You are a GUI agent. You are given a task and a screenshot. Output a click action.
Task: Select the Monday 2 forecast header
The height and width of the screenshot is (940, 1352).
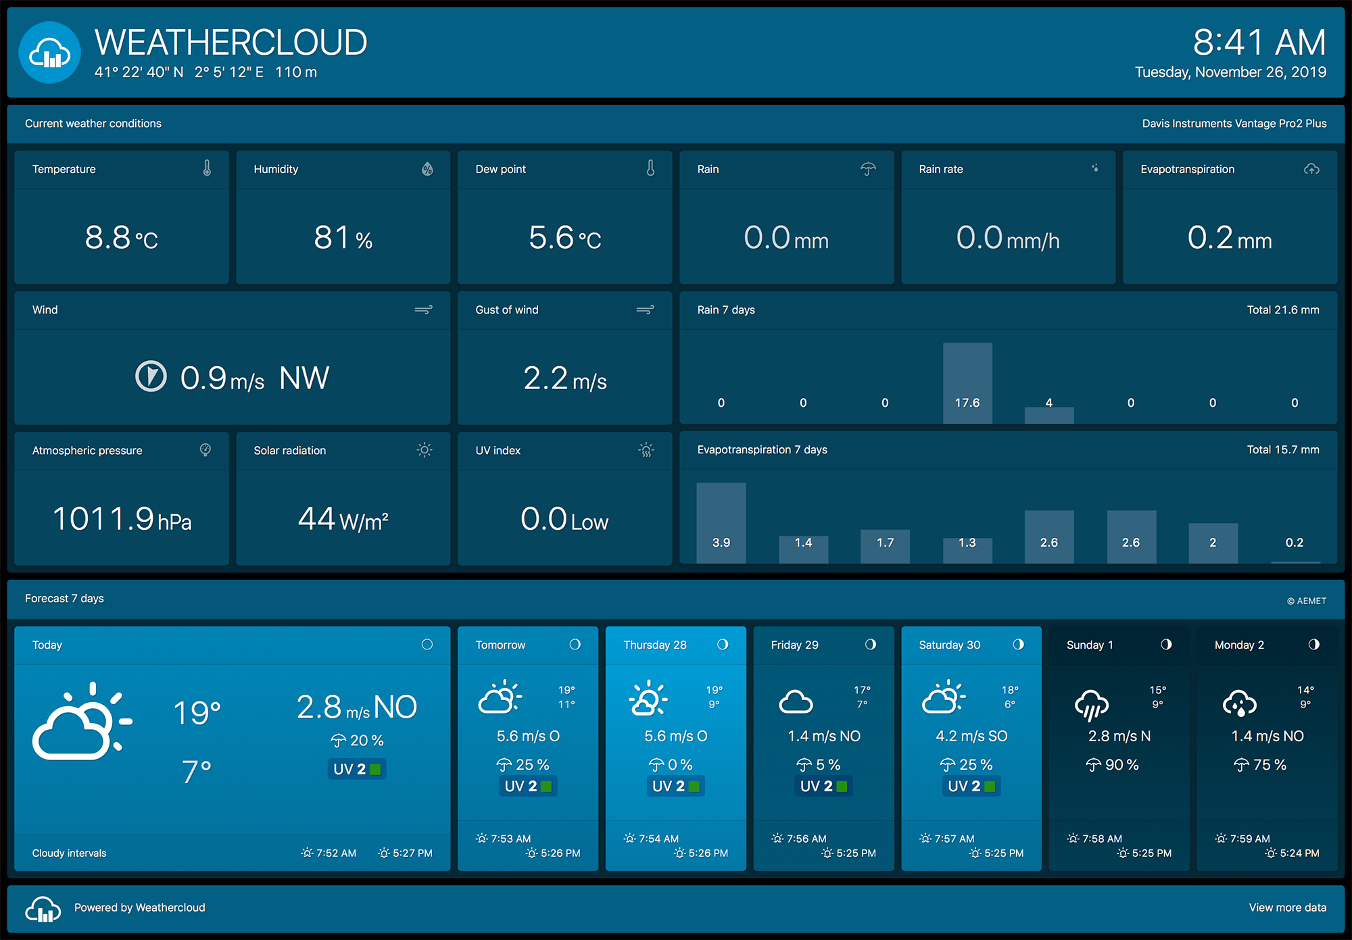[1267, 645]
